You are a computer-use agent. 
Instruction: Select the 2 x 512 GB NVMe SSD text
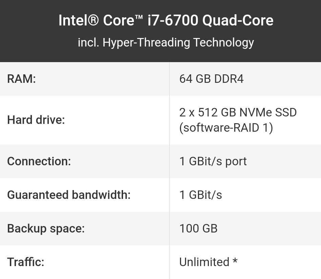[238, 112]
